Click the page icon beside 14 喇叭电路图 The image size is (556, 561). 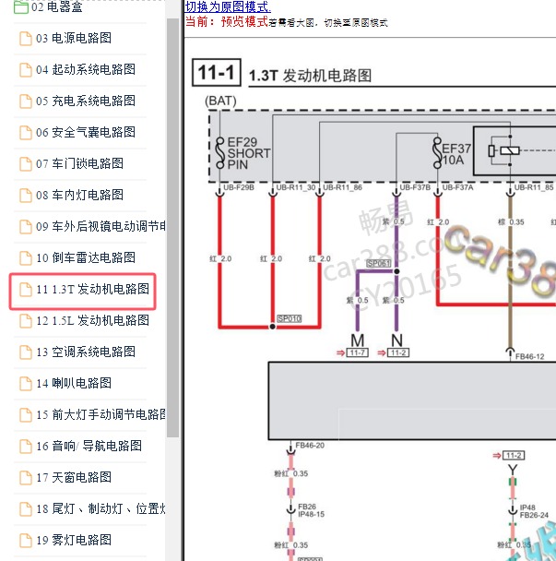tap(26, 384)
